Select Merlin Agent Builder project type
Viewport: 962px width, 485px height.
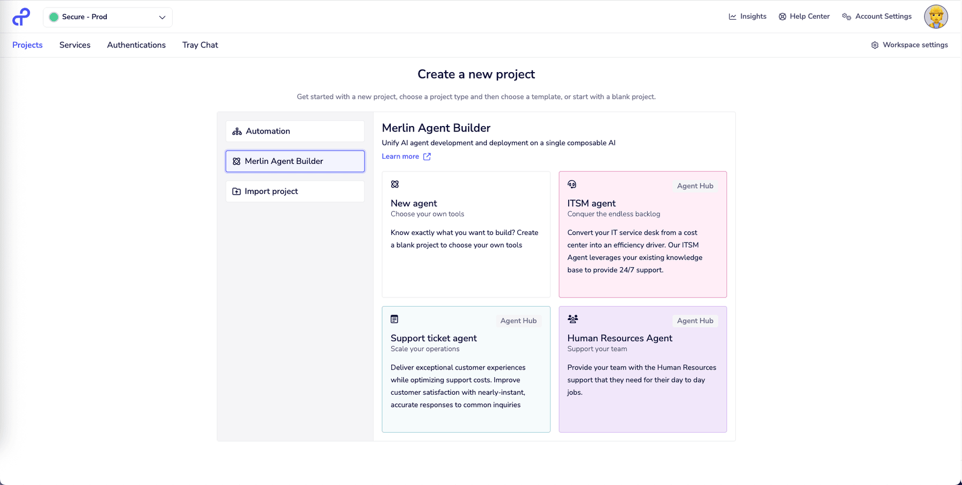[x=295, y=161]
